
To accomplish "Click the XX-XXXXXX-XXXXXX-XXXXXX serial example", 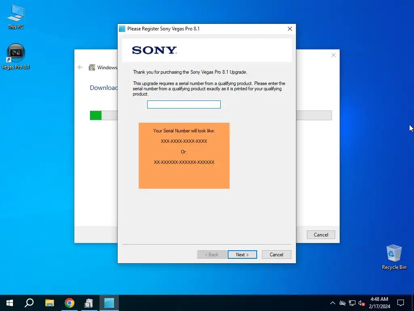I will pos(184,162).
